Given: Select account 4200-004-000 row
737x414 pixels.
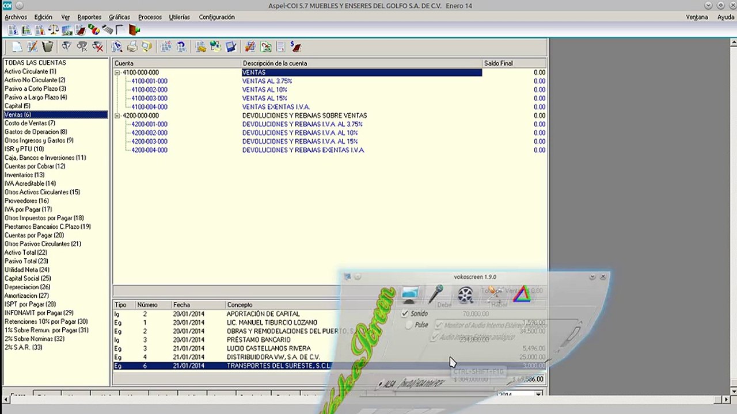Looking at the screenshot, I should (x=329, y=150).
